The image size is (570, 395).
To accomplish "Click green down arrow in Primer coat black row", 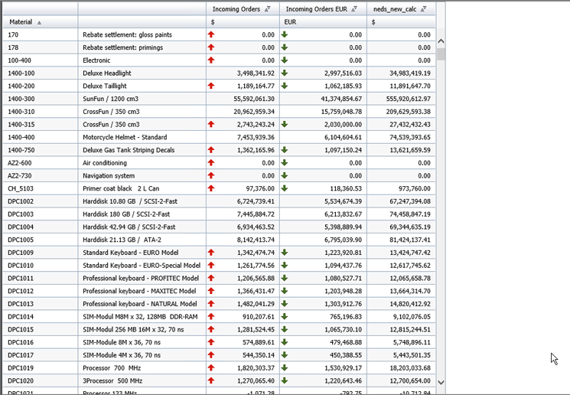I will pos(285,188).
